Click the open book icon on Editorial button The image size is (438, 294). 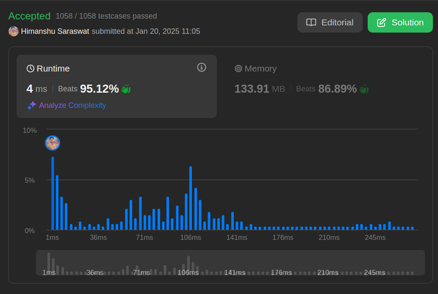(311, 22)
